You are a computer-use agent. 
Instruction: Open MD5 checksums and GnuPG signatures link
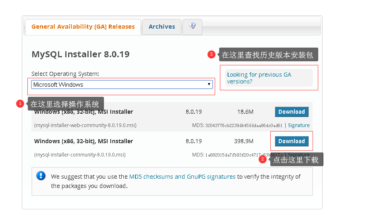(x=182, y=177)
